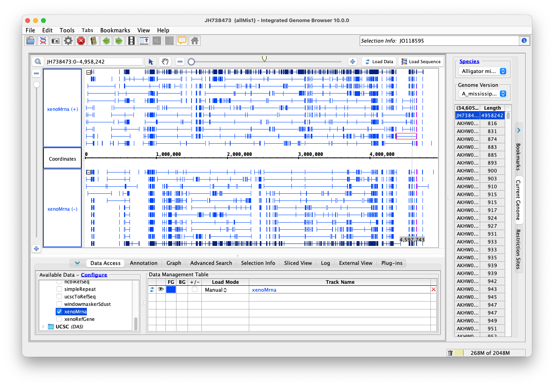Expand the UCSC (DAS) folder
This screenshot has height=386, width=554.
pyautogui.click(x=43, y=326)
